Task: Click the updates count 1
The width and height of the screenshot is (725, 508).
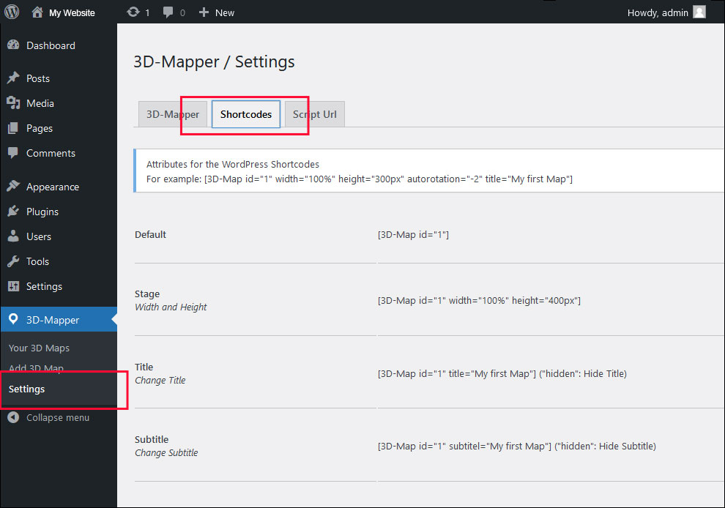Action: 147,13
